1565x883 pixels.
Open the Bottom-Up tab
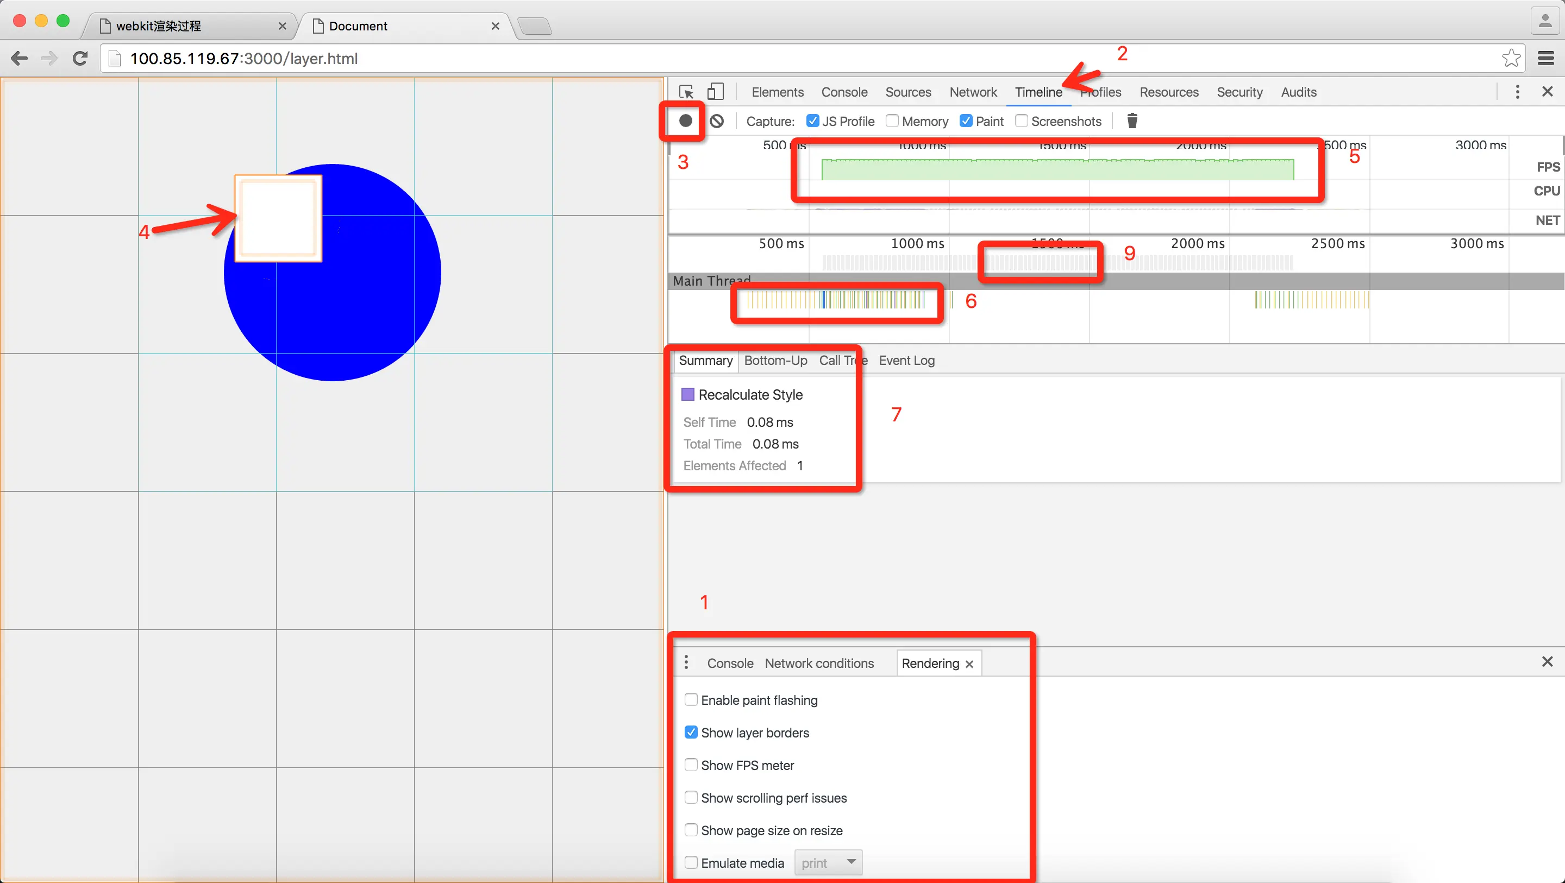tap(775, 360)
